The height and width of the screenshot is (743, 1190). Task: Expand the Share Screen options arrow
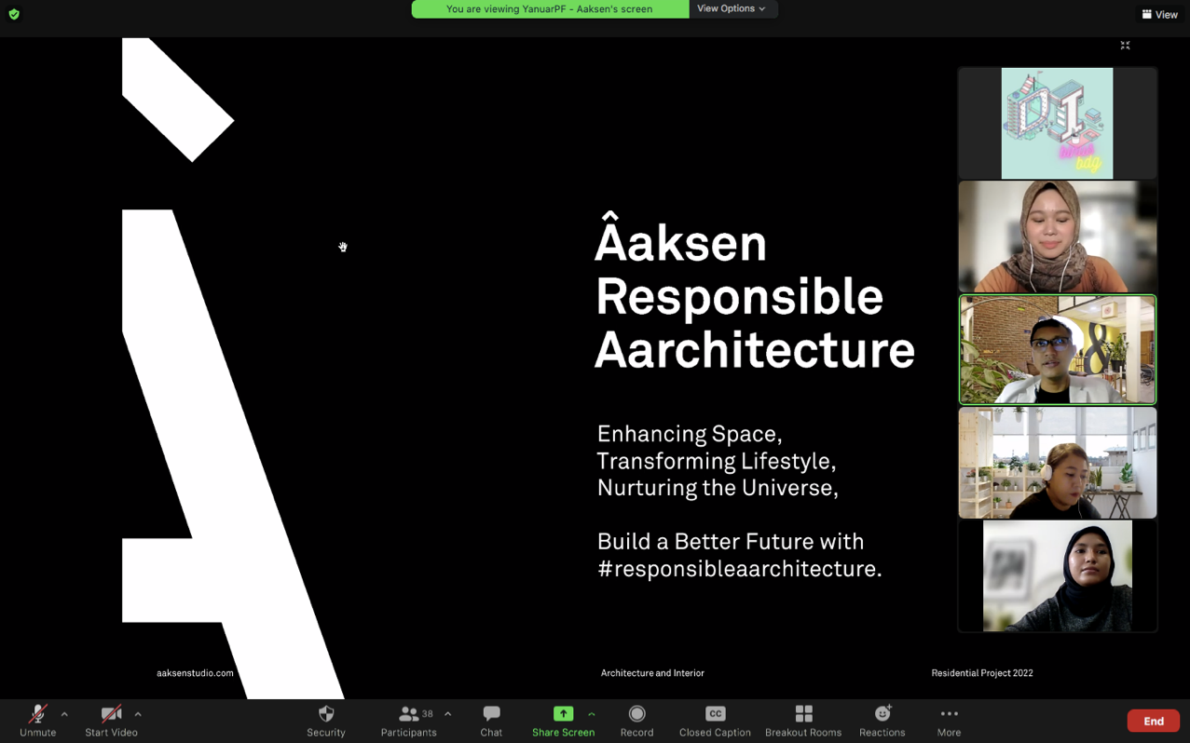click(x=592, y=714)
